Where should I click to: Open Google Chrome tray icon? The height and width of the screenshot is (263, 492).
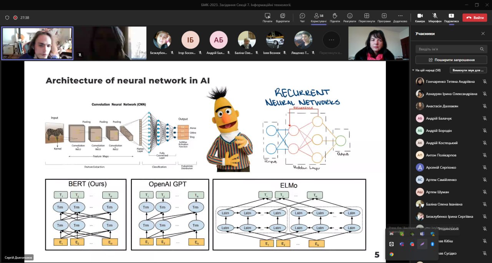[x=391, y=254]
